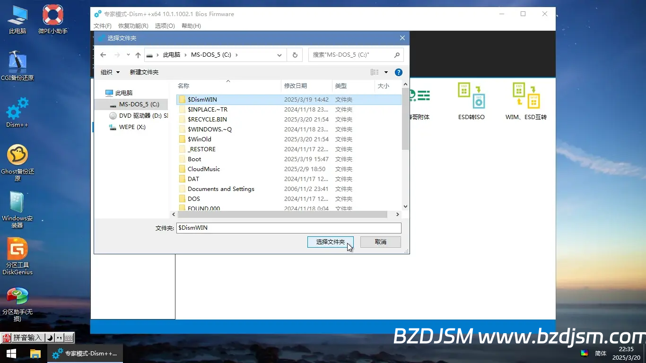Refresh the folder address bar

point(295,55)
